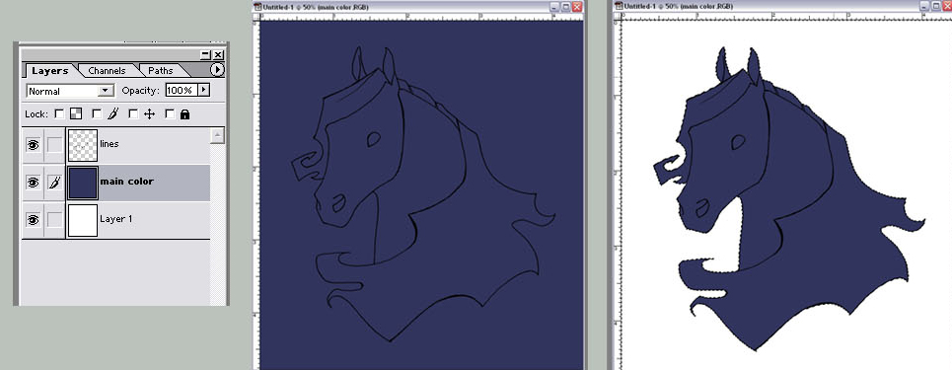Image resolution: width=952 pixels, height=370 pixels.
Task: Hide the lines layer eye icon
Action: [x=33, y=145]
